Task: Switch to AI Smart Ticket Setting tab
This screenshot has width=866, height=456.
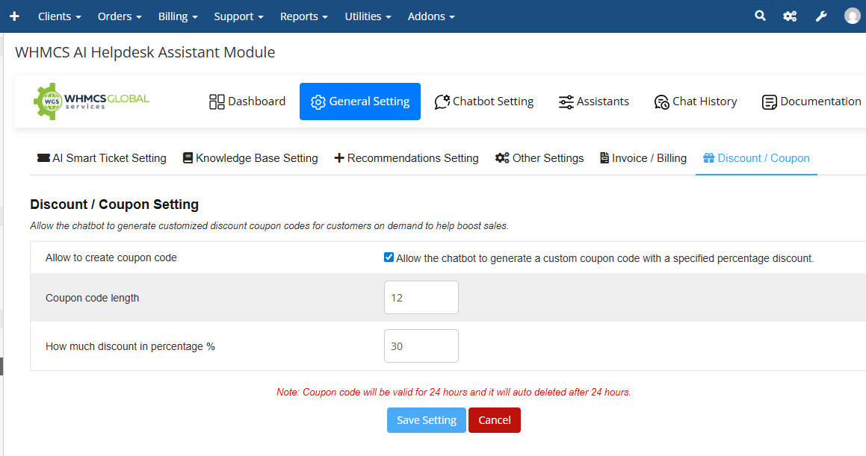Action: pyautogui.click(x=102, y=158)
